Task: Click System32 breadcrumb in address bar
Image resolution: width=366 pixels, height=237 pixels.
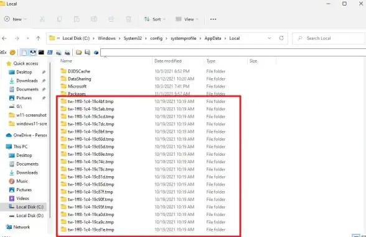Action: tap(133, 38)
